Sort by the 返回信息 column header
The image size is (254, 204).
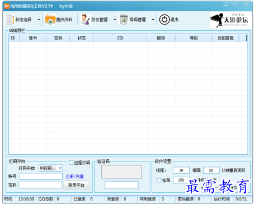pos(225,38)
